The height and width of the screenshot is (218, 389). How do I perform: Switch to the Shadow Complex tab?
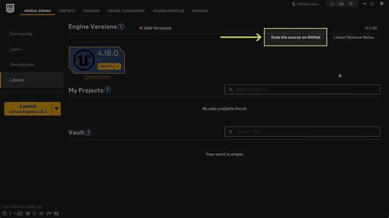169,11
